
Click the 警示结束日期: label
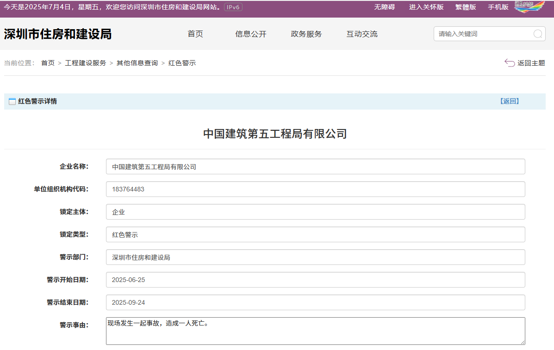(68, 302)
